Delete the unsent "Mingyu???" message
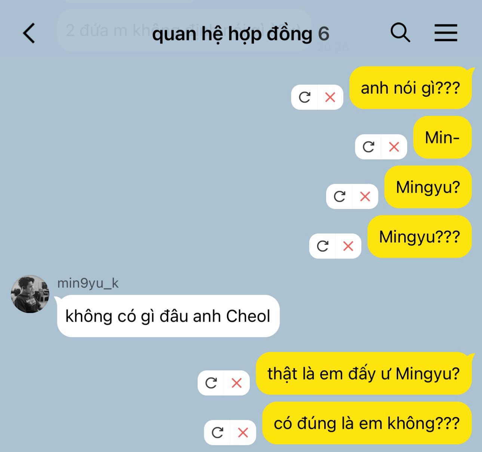The image size is (482, 452). pos(348,246)
